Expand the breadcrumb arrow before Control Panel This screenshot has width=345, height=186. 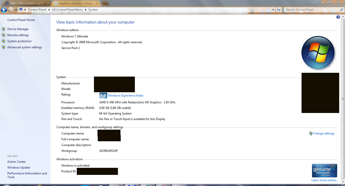coord(26,10)
